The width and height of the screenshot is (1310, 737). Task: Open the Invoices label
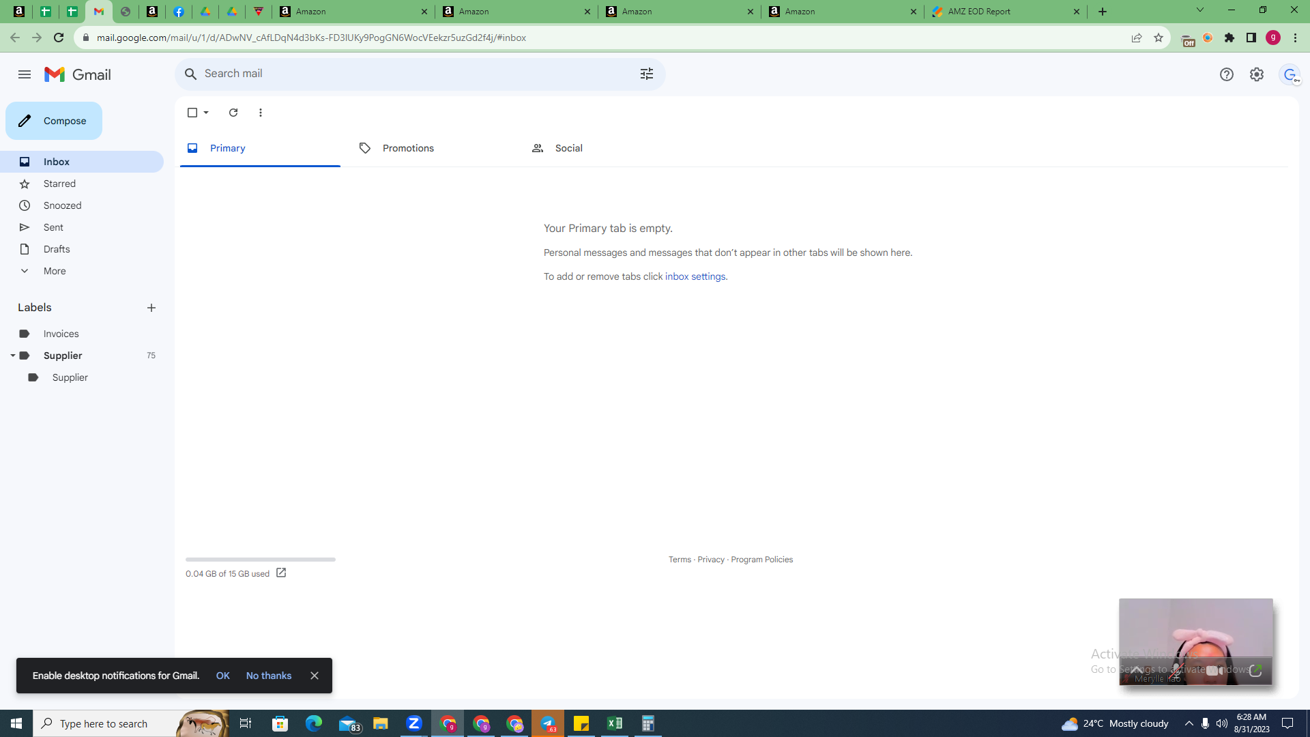tap(82, 334)
